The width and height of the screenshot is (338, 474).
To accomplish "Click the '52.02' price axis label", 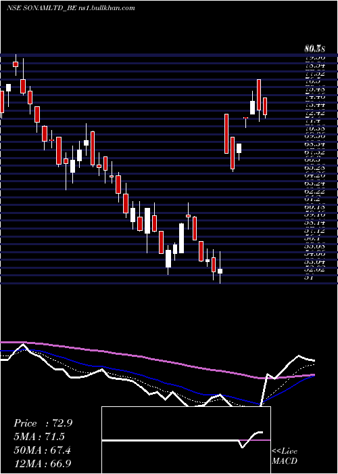I will tap(314, 269).
